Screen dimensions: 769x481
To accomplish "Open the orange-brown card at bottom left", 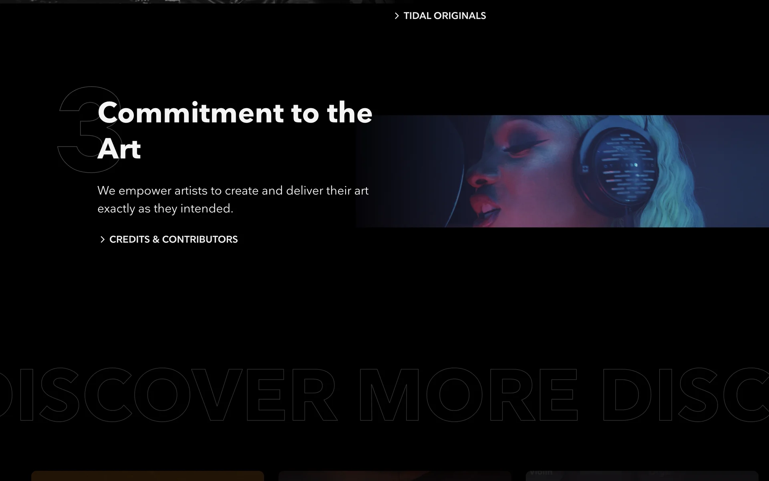I will coord(147,476).
